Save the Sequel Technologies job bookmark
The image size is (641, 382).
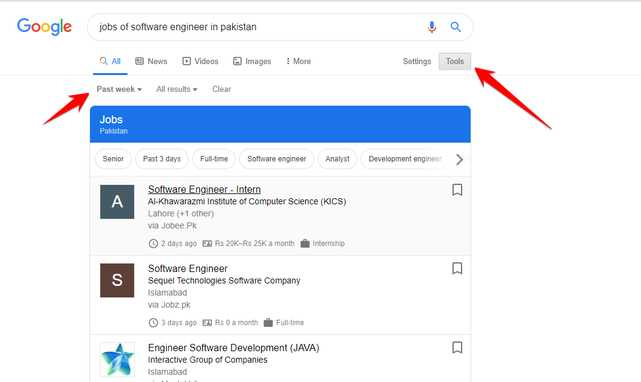457,268
